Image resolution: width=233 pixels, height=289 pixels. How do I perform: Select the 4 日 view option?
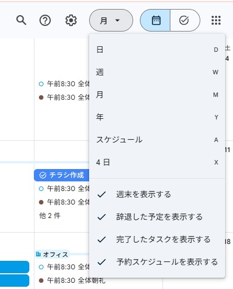pos(157,162)
